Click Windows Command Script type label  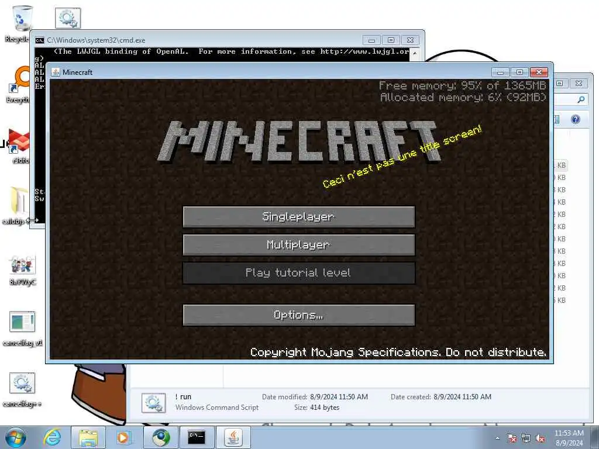coord(217,407)
